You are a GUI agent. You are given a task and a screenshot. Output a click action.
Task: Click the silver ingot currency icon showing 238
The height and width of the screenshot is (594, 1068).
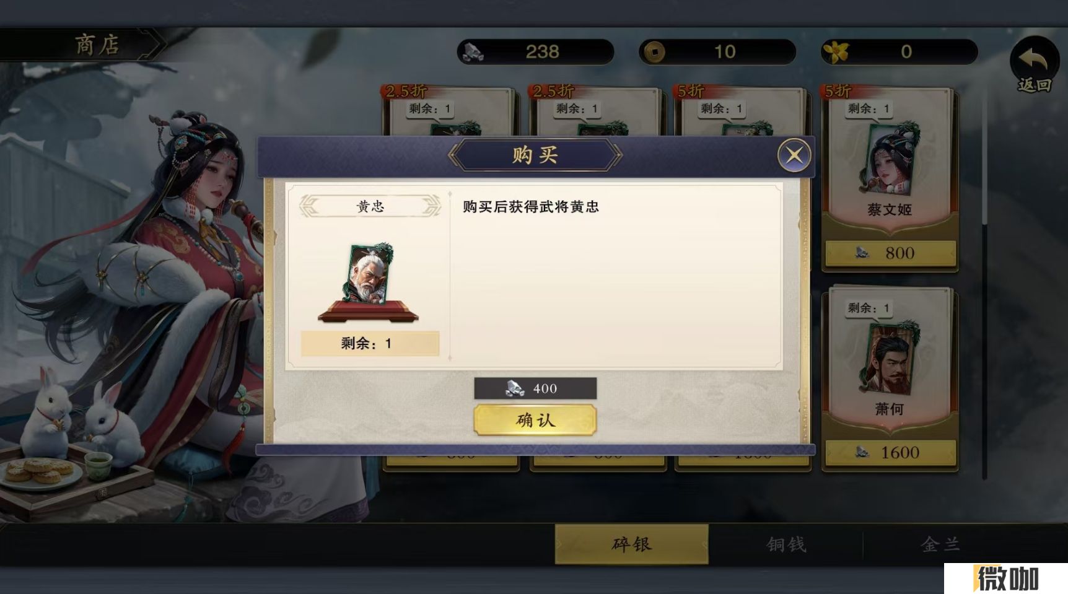473,52
